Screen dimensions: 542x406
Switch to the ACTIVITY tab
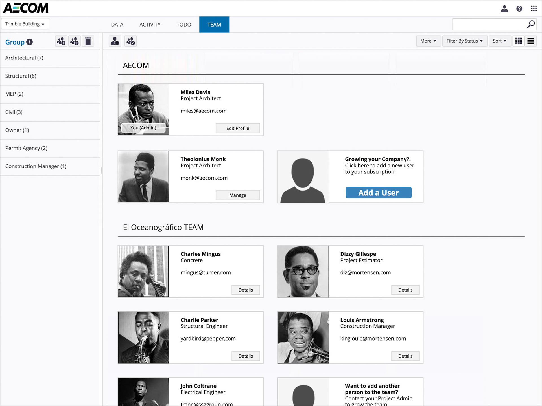point(150,25)
